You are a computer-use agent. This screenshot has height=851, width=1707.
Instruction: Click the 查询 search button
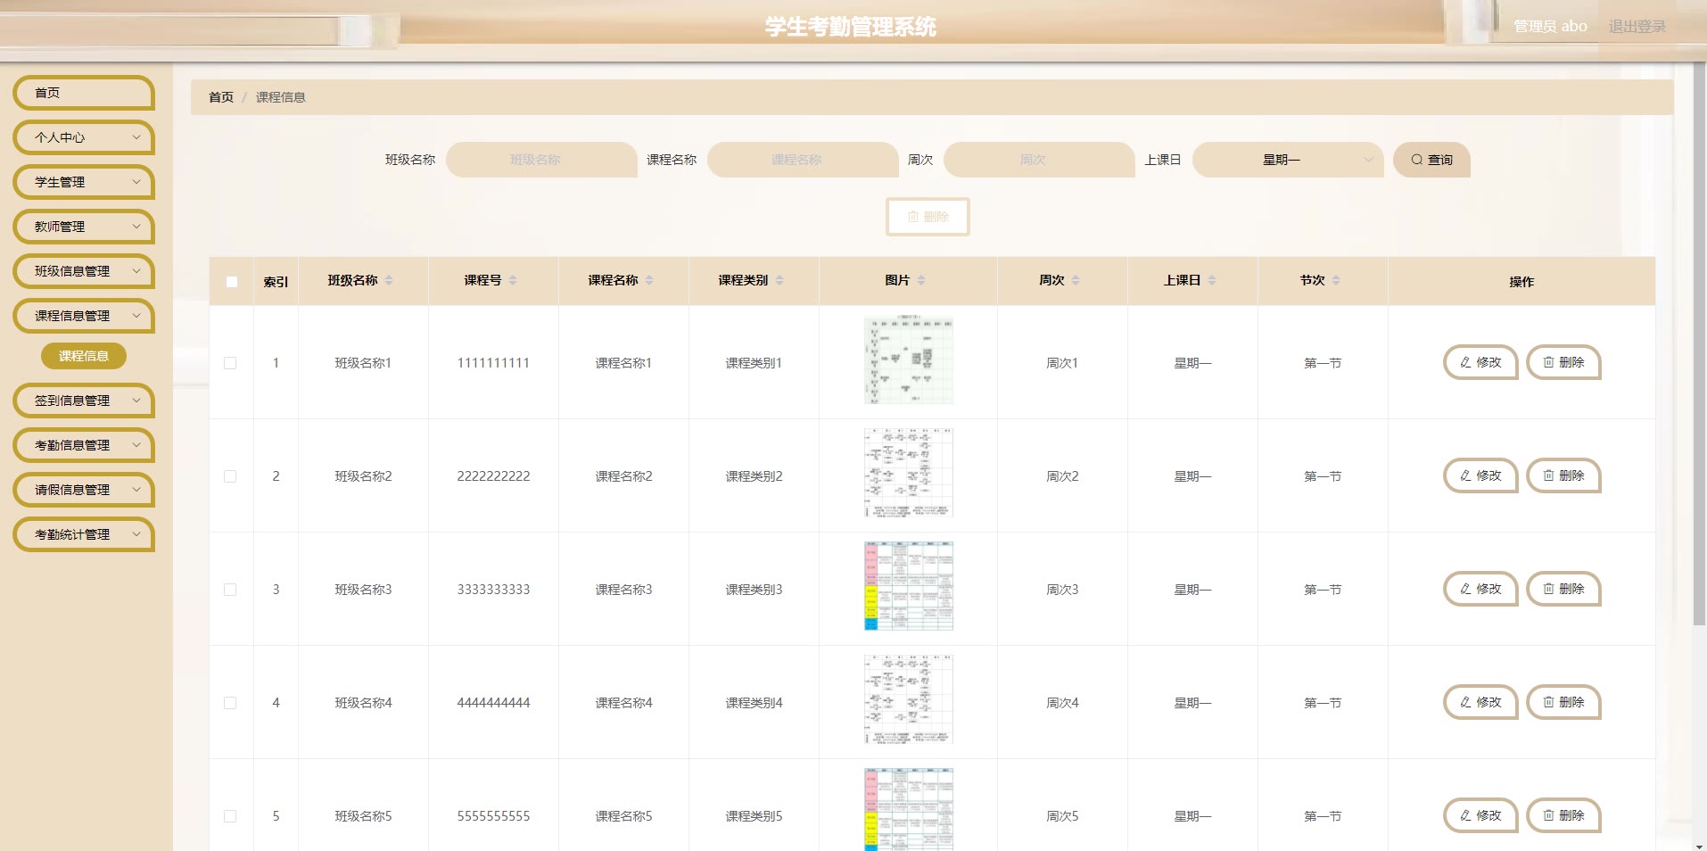point(1431,160)
